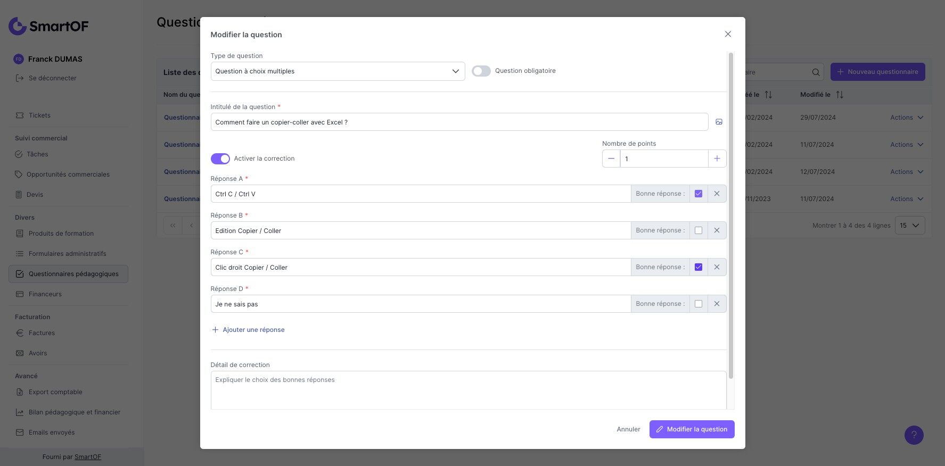The height and width of the screenshot is (466, 945).
Task: Remove Réponse A with its X icon
Action: [717, 194]
